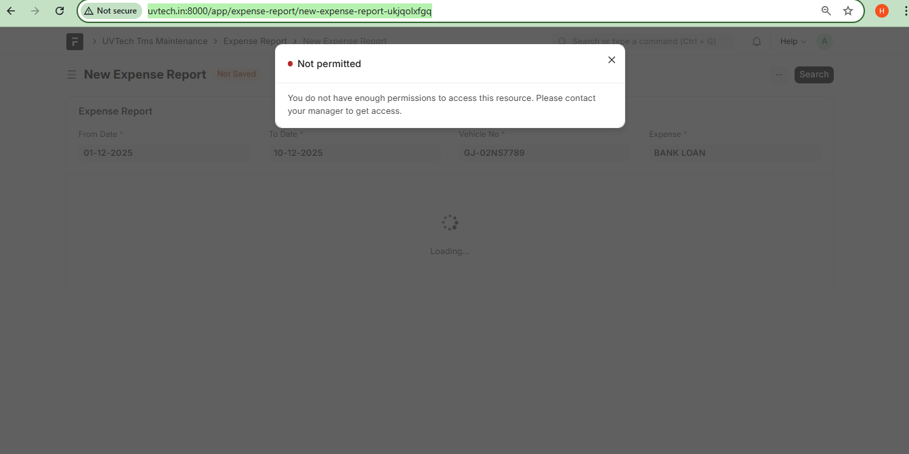Screen dimensions: 909x454
Task: Expand the Help dropdown
Action: coord(792,41)
